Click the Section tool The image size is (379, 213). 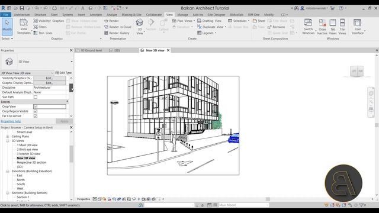pos(151,25)
